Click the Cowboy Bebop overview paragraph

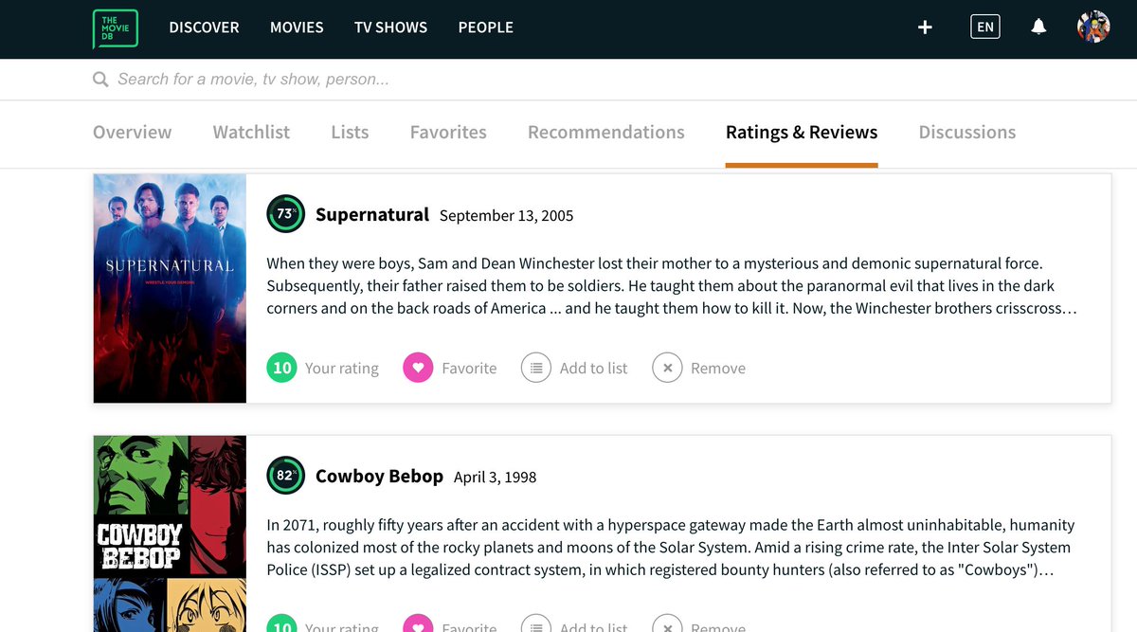point(671,548)
